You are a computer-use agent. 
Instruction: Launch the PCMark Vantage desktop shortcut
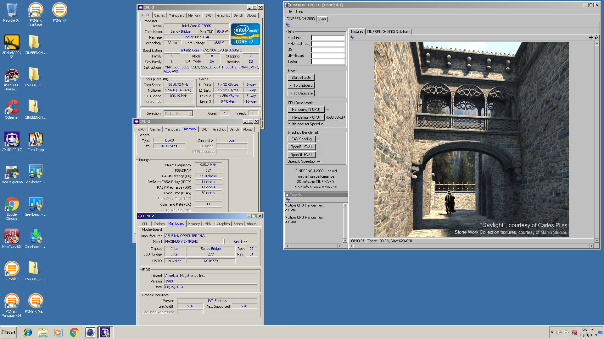(36, 14)
